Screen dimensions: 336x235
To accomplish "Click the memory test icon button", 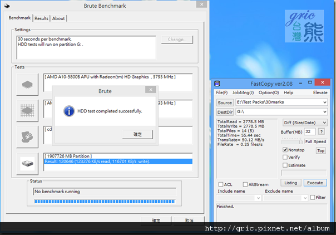I will pyautogui.click(x=27, y=137).
